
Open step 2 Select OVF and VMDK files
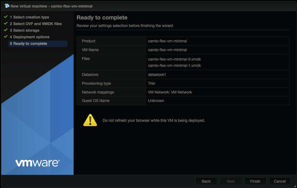[x=36, y=24]
